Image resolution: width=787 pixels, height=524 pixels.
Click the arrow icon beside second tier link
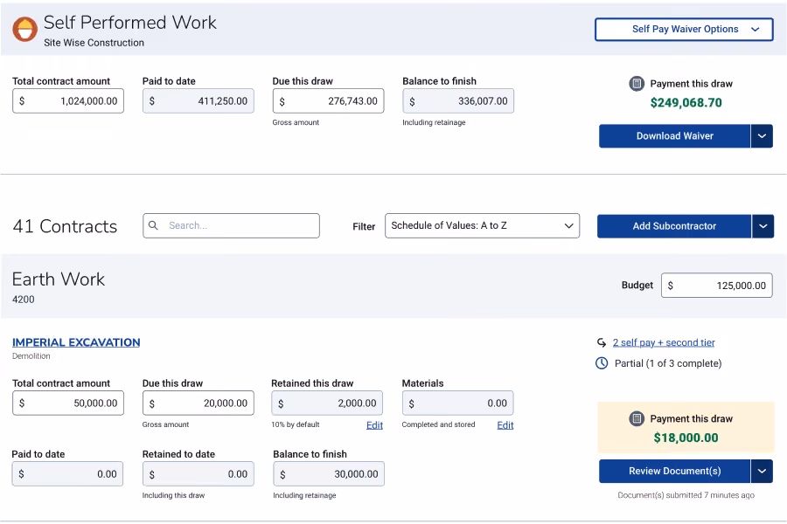point(602,342)
